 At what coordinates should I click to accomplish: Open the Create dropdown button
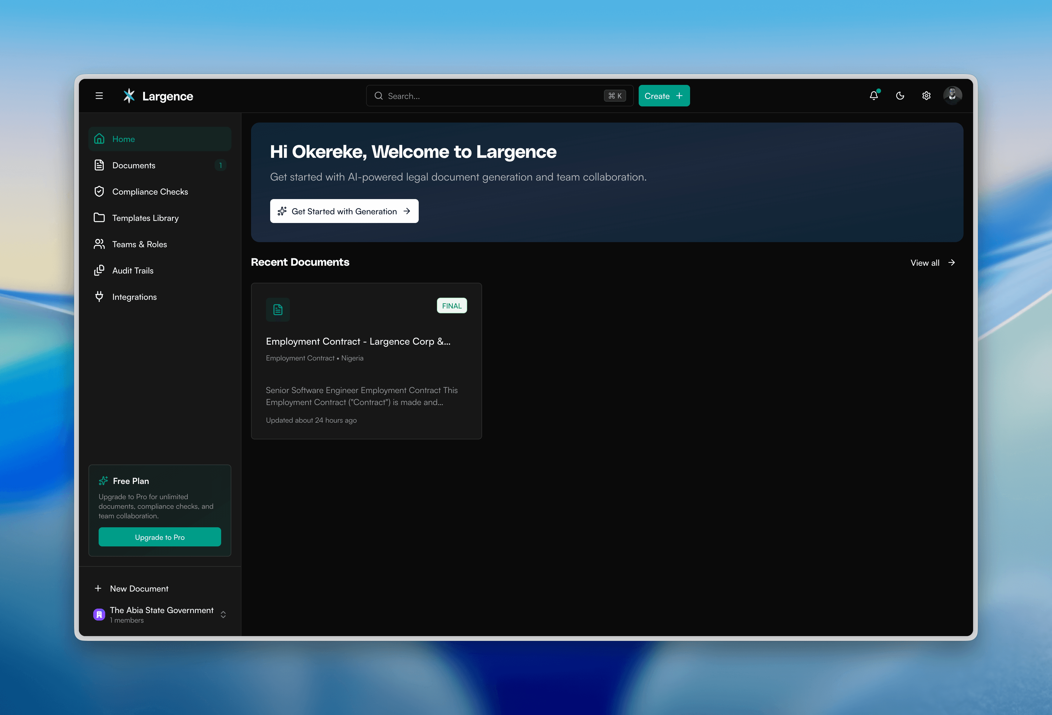[663, 96]
